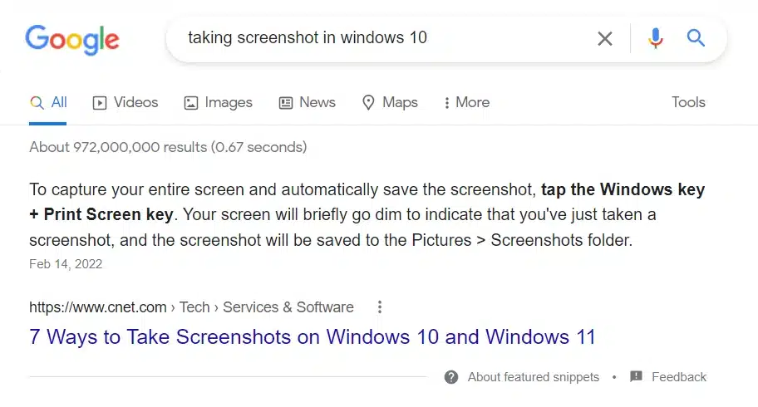Viewport: 758px width, 407px height.
Task: Open the three-dot menu beside the cnet.com URL
Action: tap(380, 307)
